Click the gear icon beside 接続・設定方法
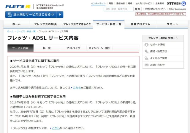The image size is (190, 133). pyautogui.click(x=146, y=51)
